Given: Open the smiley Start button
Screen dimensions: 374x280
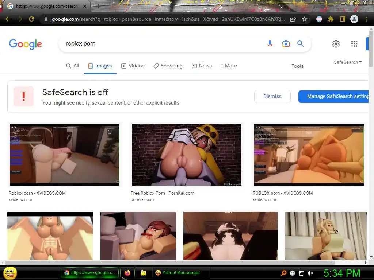Looking at the screenshot, I should tap(10, 273).
